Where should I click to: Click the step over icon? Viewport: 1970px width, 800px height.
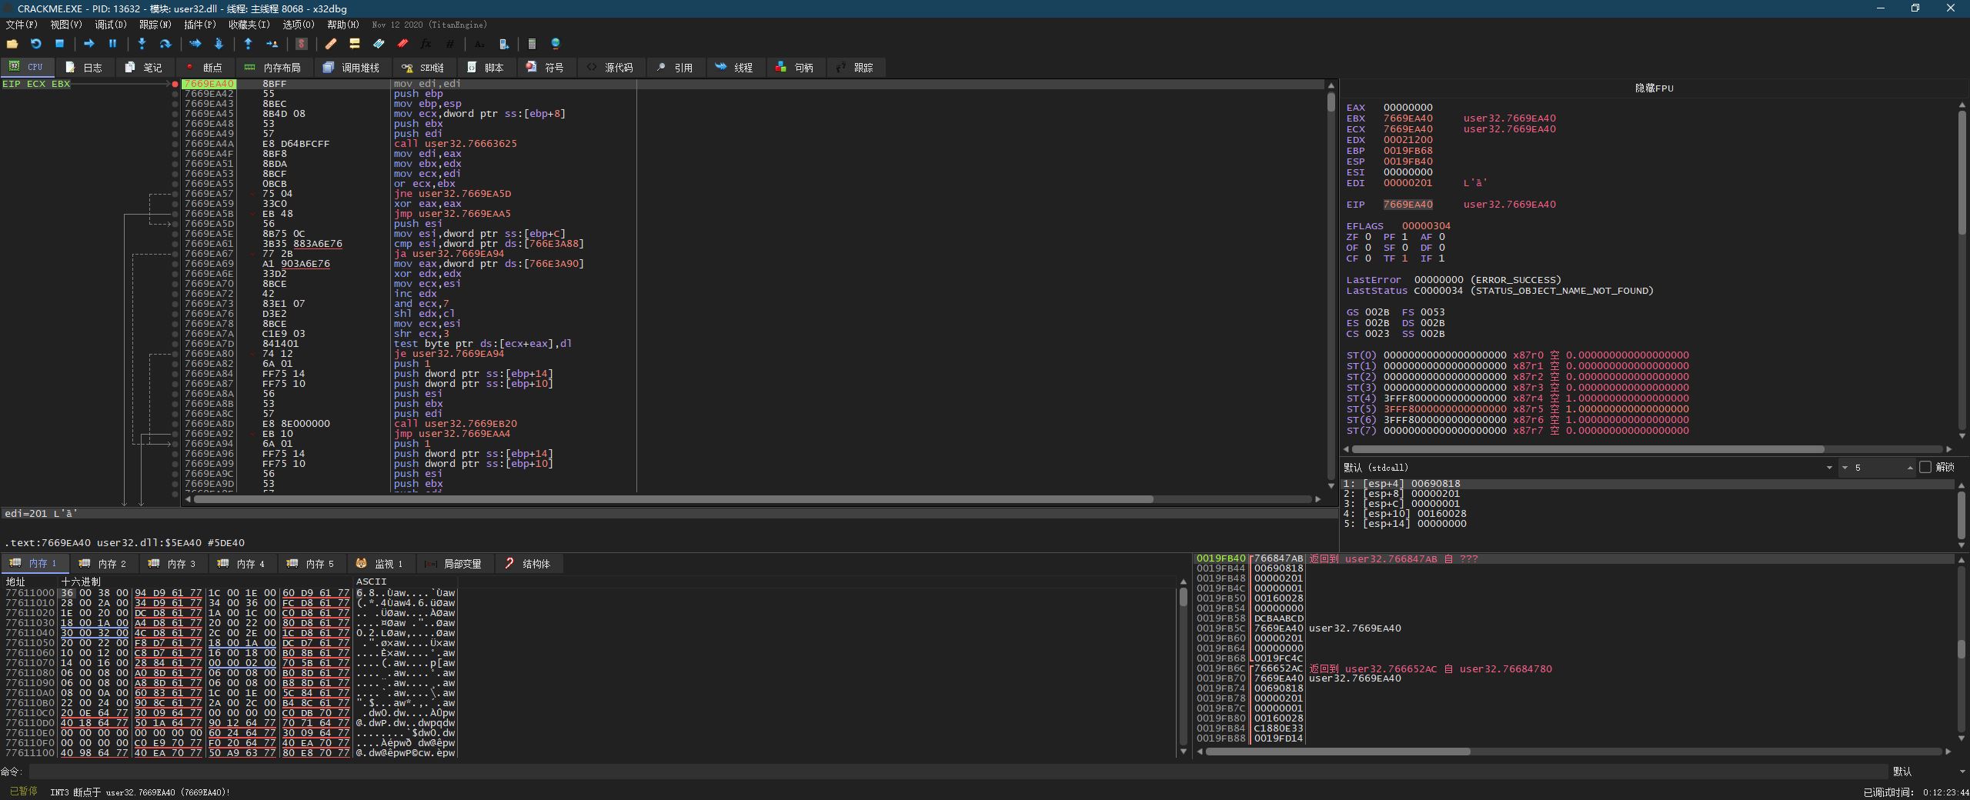(165, 44)
